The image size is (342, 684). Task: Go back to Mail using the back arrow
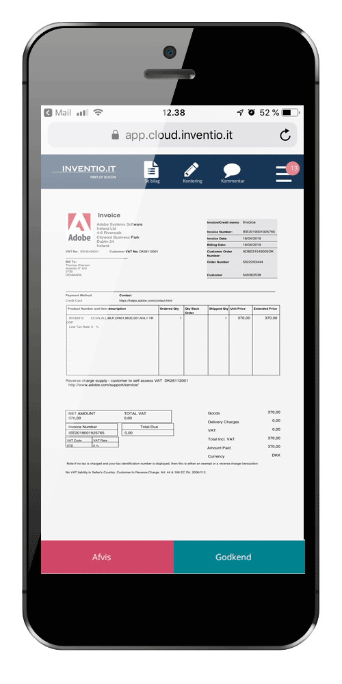pyautogui.click(x=48, y=113)
